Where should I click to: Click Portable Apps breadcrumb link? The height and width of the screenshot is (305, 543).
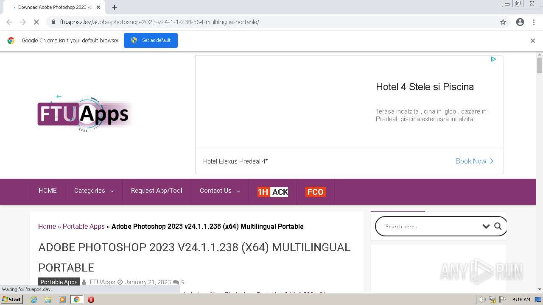pyautogui.click(x=84, y=226)
